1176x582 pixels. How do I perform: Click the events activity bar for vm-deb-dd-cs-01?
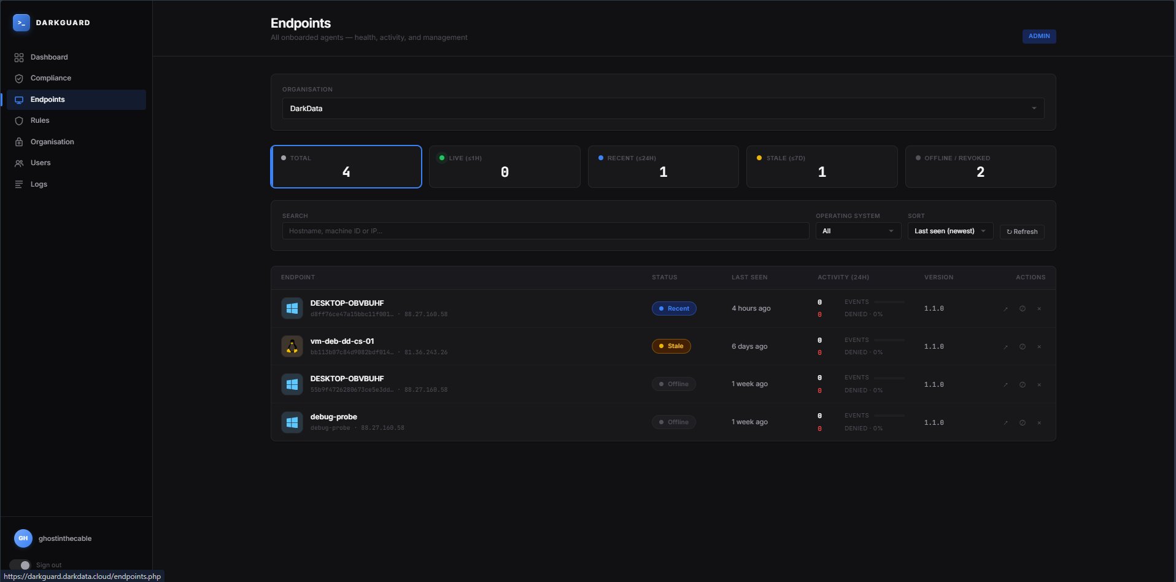pyautogui.click(x=889, y=340)
